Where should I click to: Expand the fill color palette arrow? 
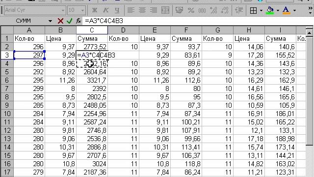coord(278,10)
